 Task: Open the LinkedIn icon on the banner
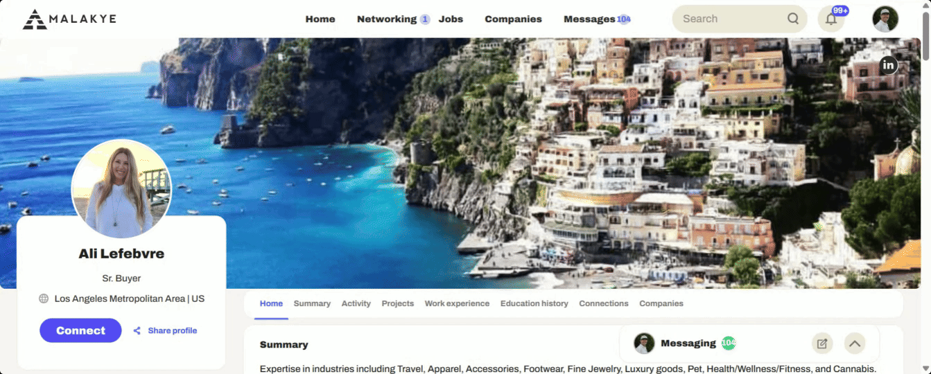coord(888,65)
